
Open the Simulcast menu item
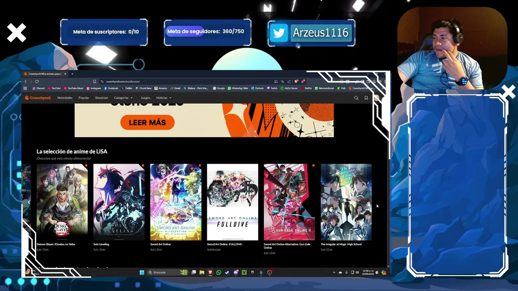point(102,98)
